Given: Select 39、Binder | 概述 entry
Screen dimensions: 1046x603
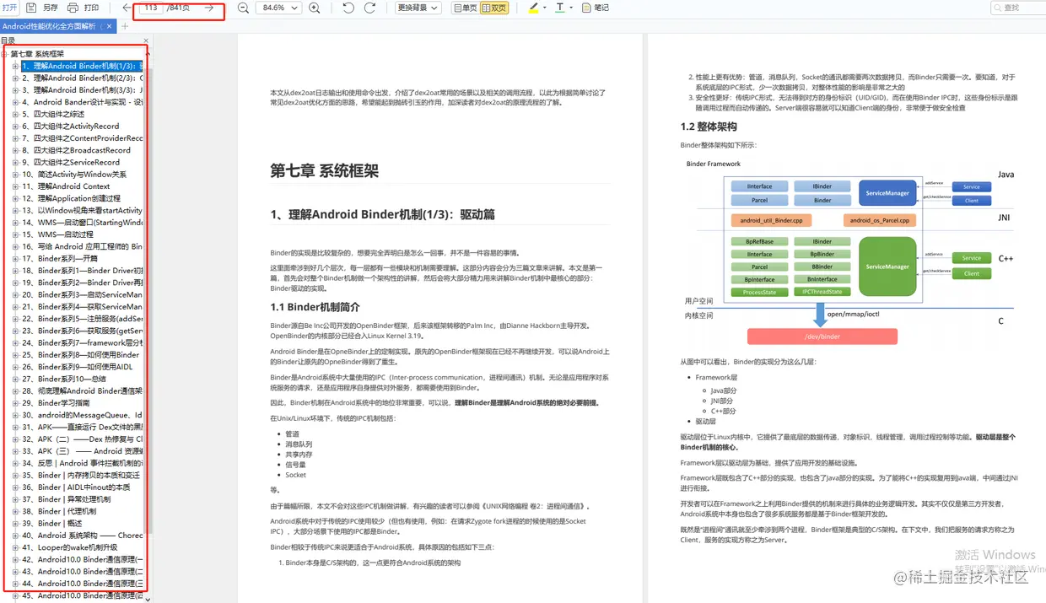Looking at the screenshot, I should tap(54, 523).
